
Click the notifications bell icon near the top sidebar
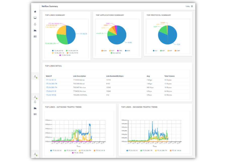(35, 24)
